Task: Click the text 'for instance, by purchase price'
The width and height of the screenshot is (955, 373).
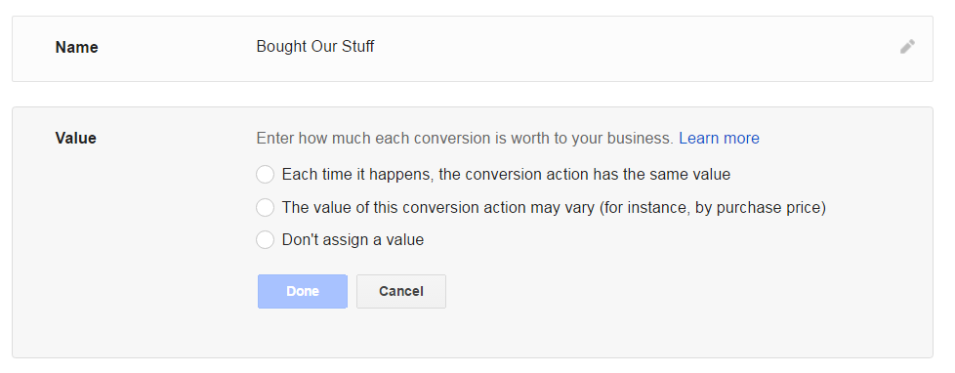Action: [x=713, y=207]
